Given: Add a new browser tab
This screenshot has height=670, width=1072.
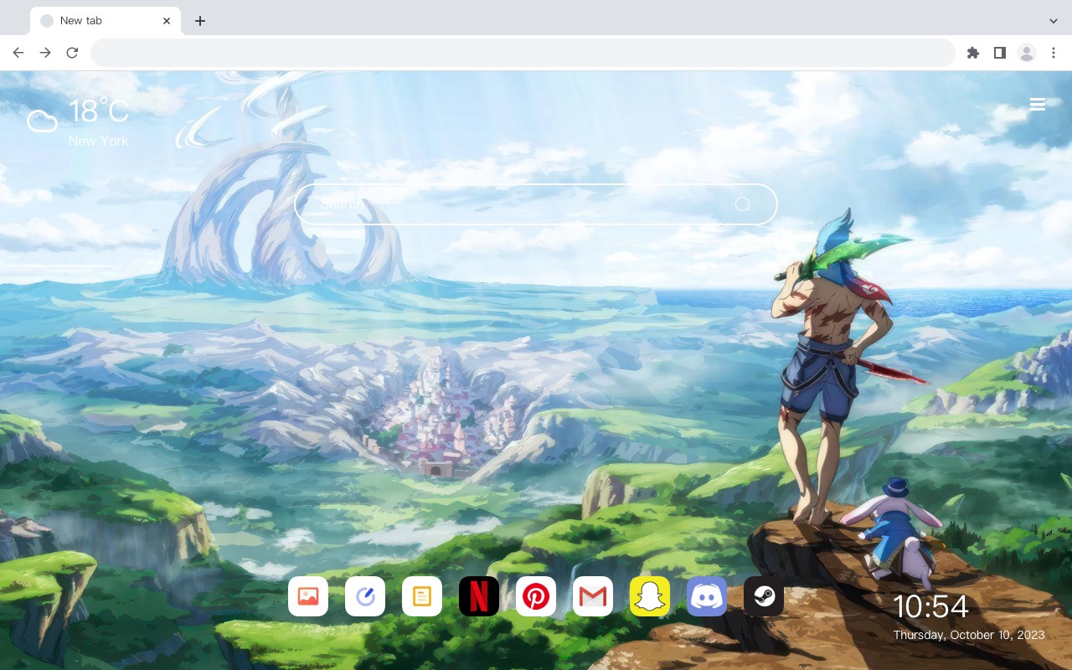Looking at the screenshot, I should (x=199, y=21).
